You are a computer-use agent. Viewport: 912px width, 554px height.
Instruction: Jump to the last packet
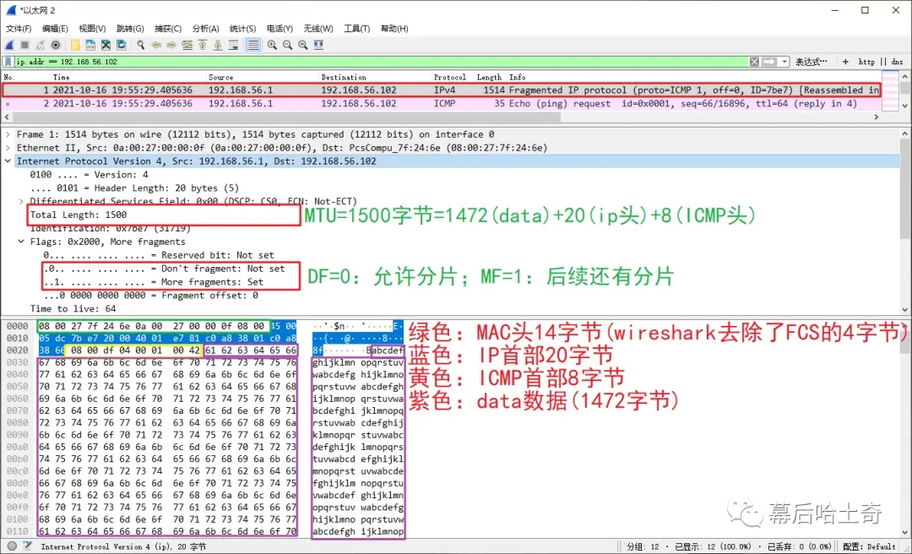point(218,45)
